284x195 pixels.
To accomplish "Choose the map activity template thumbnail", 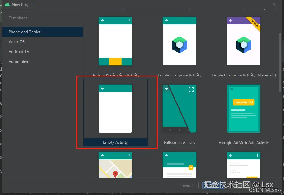I will [115, 165].
